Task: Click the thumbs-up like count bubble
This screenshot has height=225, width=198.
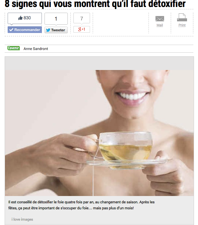Action: (25, 18)
